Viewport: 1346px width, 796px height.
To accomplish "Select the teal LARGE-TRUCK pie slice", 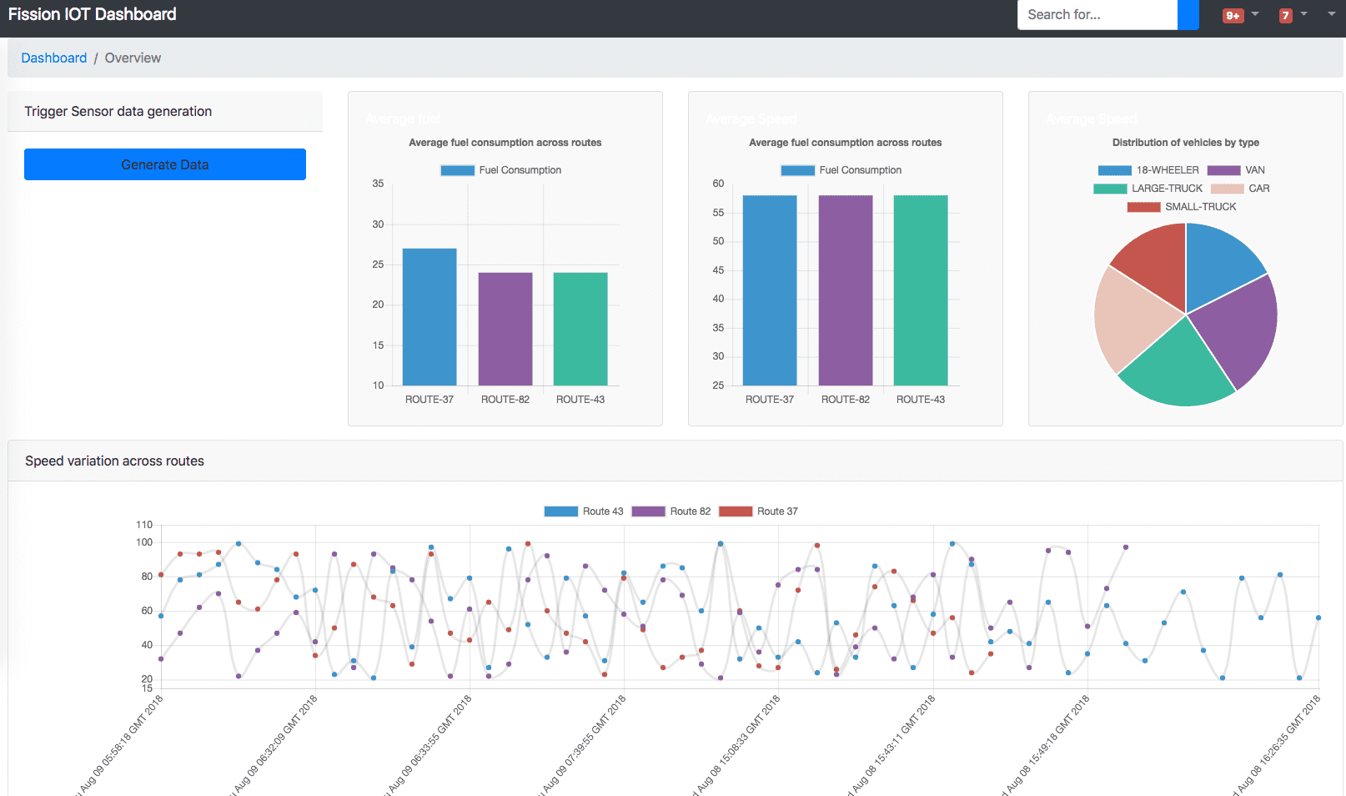I will pos(1178,367).
